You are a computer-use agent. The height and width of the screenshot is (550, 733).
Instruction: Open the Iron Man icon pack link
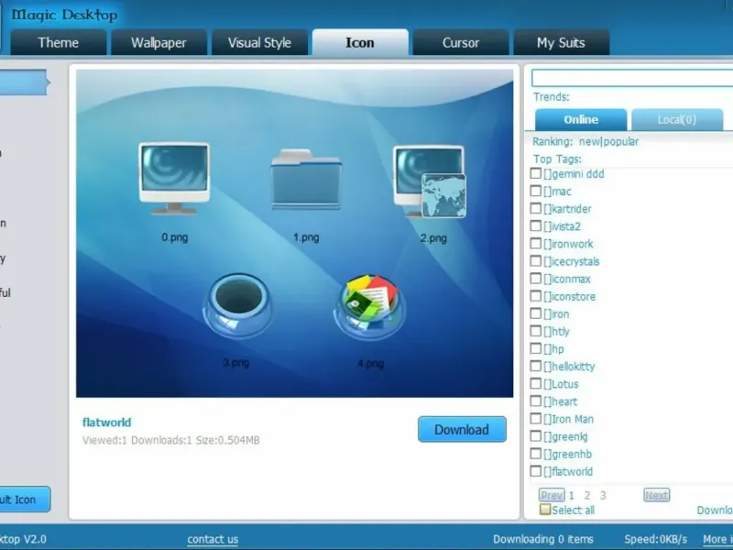tap(568, 419)
